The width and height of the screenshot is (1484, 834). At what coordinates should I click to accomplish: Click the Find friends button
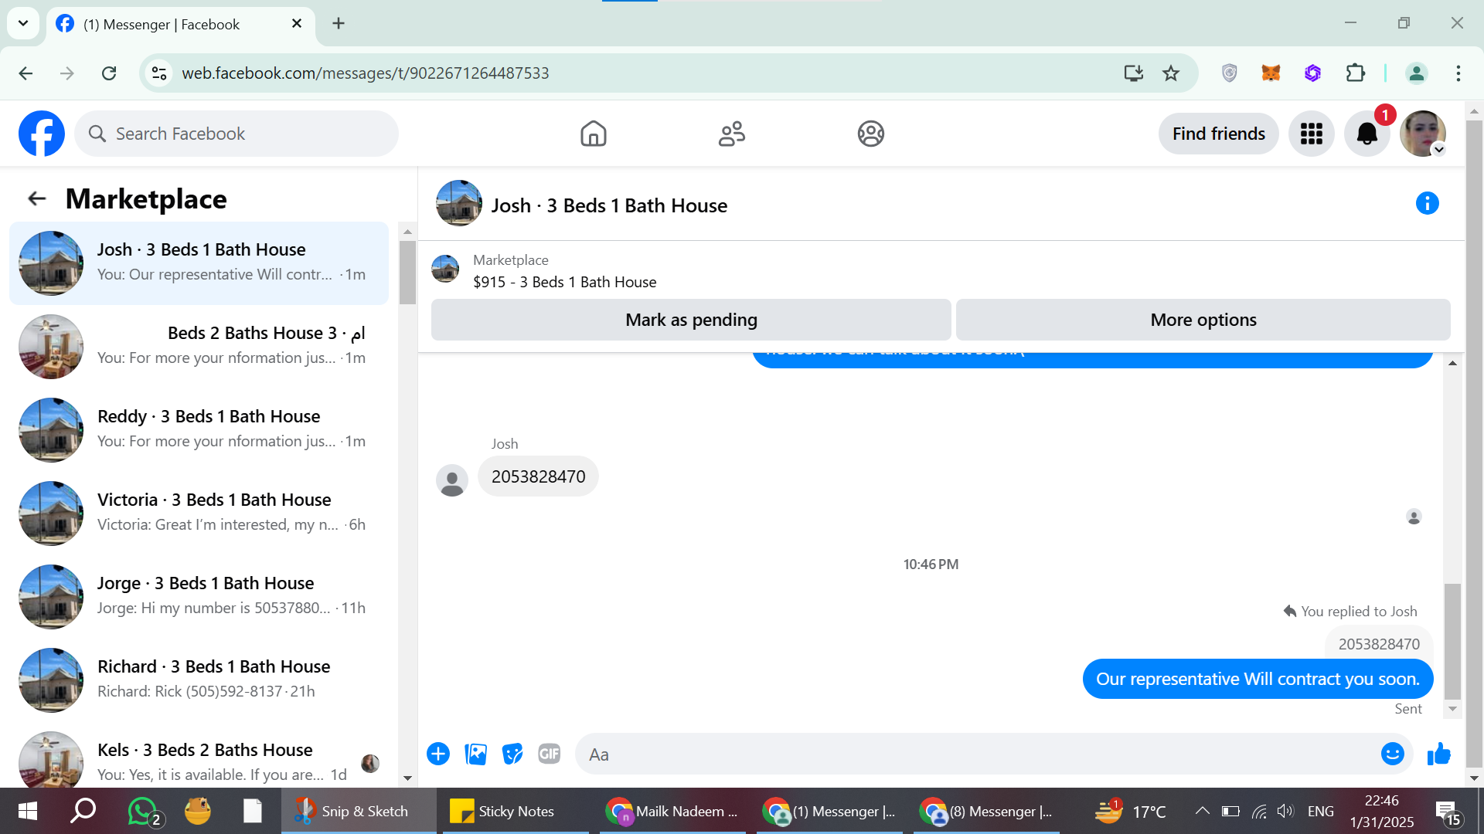[1218, 134]
